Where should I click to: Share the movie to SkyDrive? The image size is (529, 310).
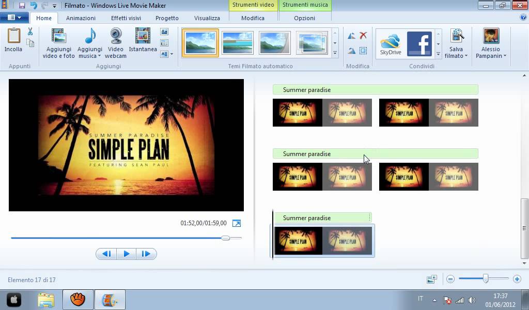click(x=391, y=44)
